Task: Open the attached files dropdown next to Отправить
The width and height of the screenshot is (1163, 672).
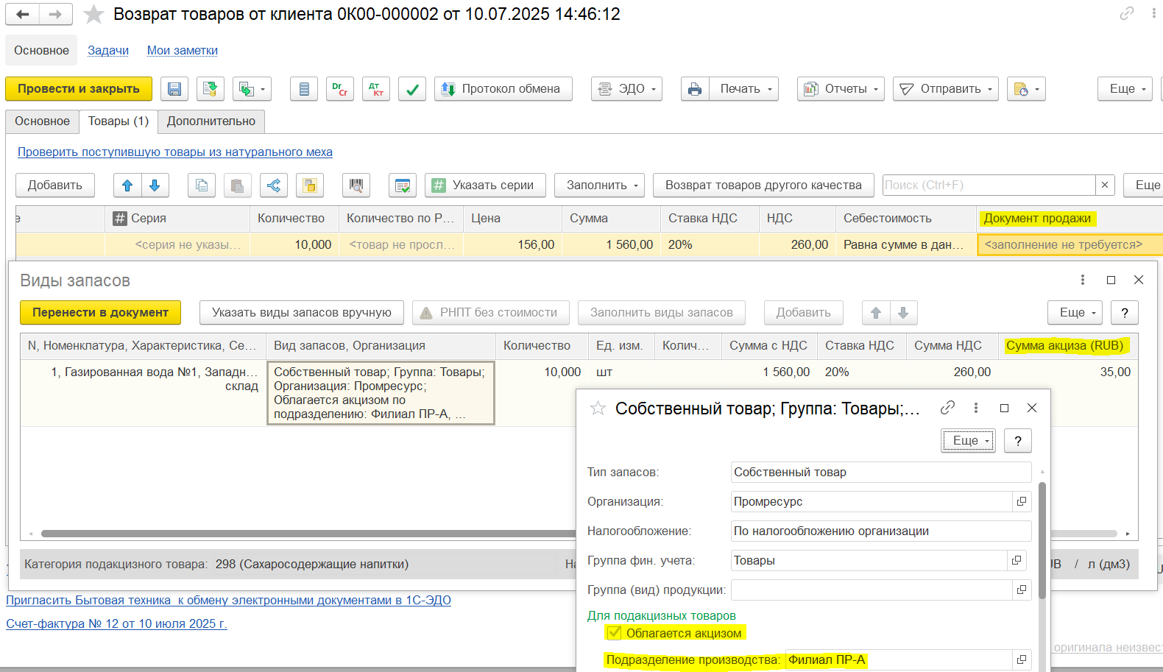Action: (x=1026, y=89)
